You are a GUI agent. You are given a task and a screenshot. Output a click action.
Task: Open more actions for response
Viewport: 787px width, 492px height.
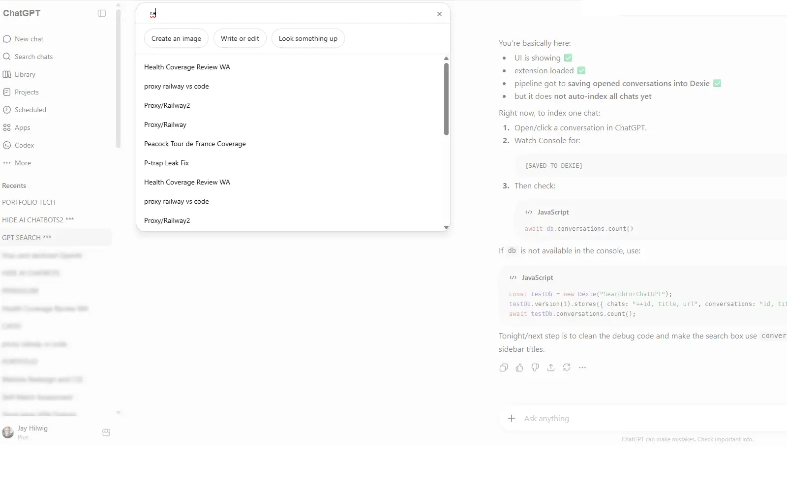[582, 368]
